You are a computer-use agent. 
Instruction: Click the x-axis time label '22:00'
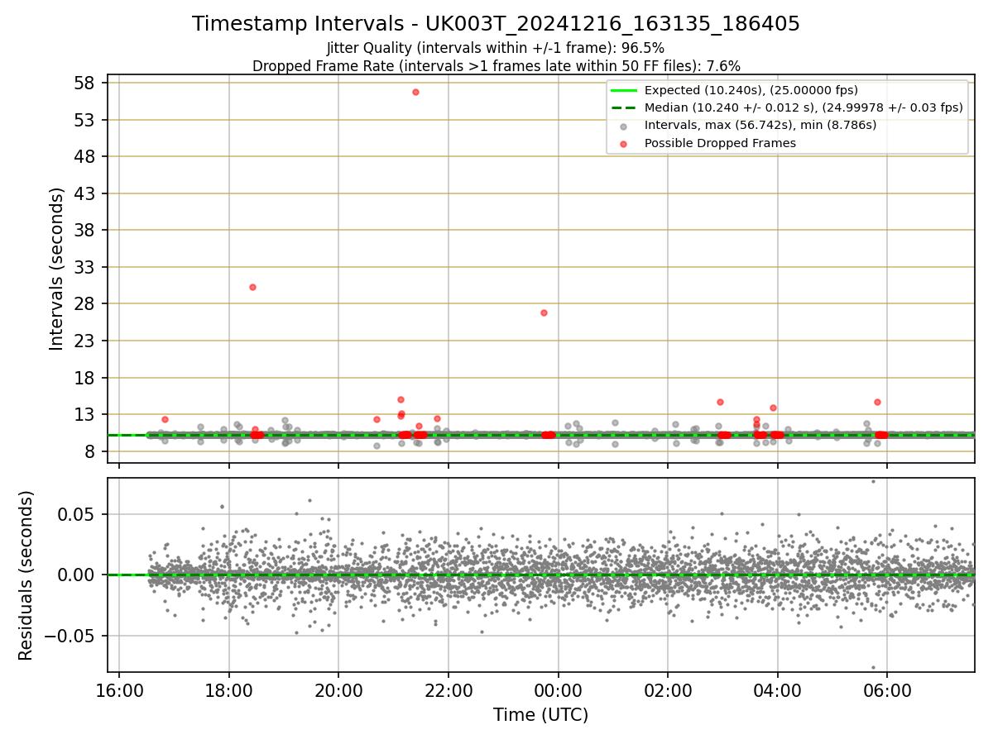pos(449,689)
